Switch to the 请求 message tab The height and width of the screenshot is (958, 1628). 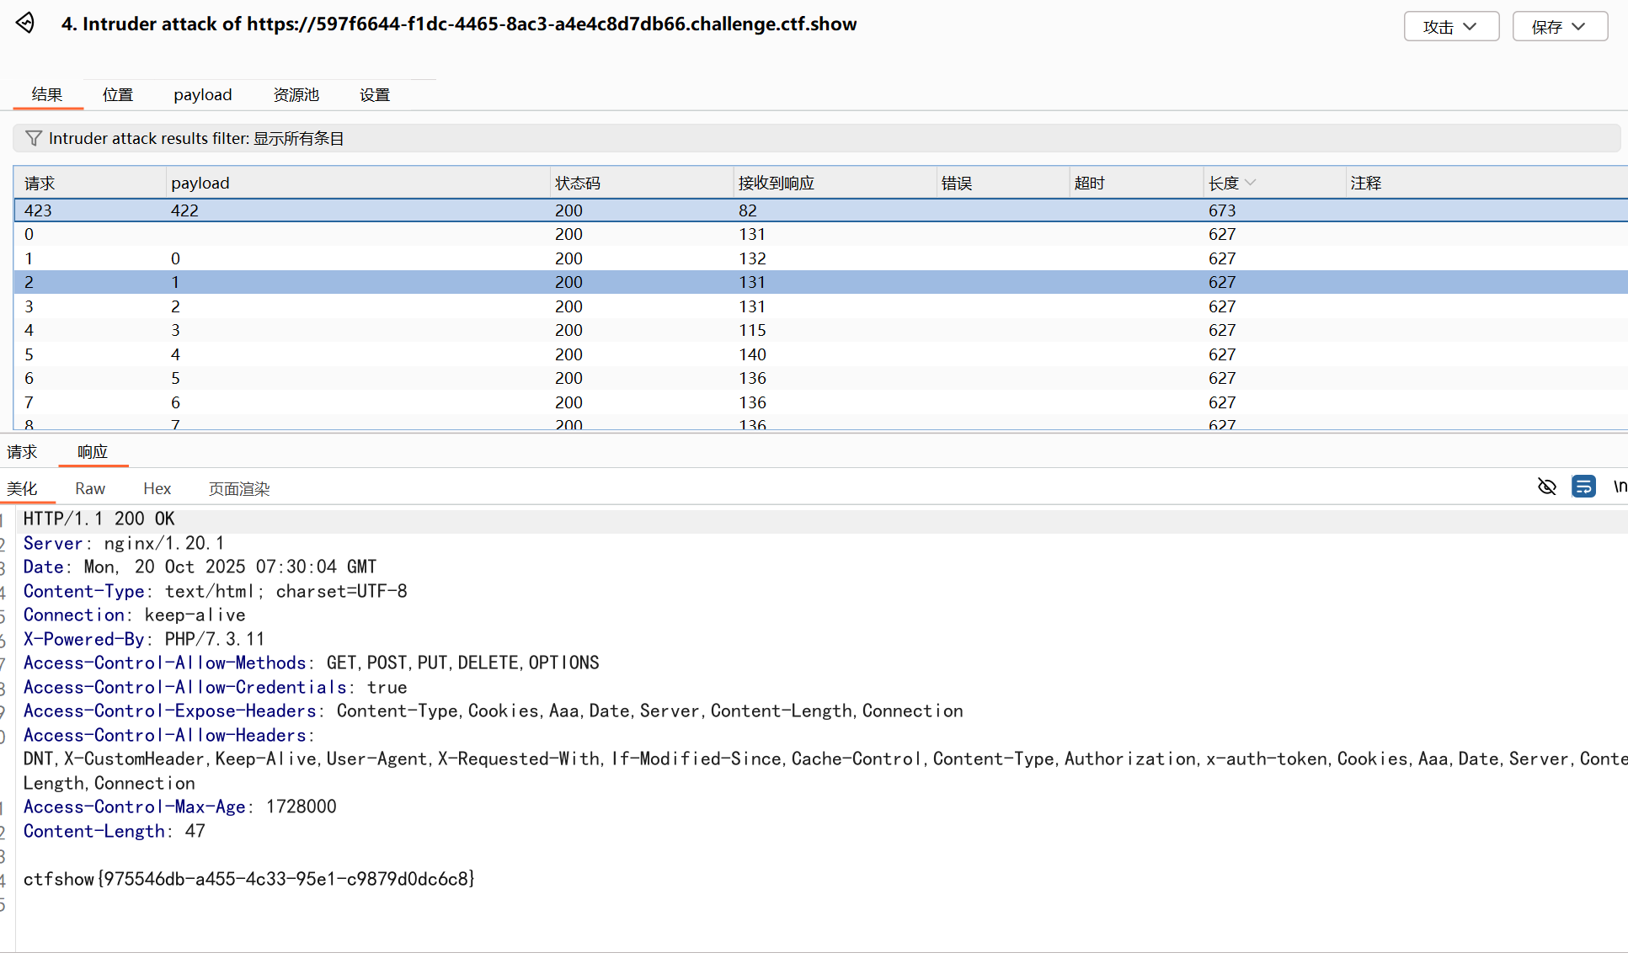tap(22, 452)
